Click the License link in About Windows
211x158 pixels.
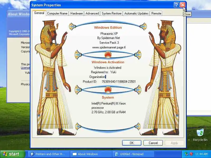(x=25, y=68)
